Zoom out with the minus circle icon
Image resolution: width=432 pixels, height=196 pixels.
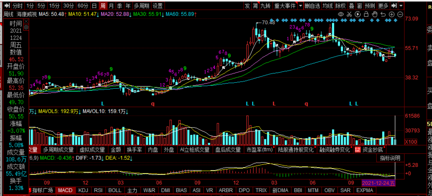(x=400, y=14)
